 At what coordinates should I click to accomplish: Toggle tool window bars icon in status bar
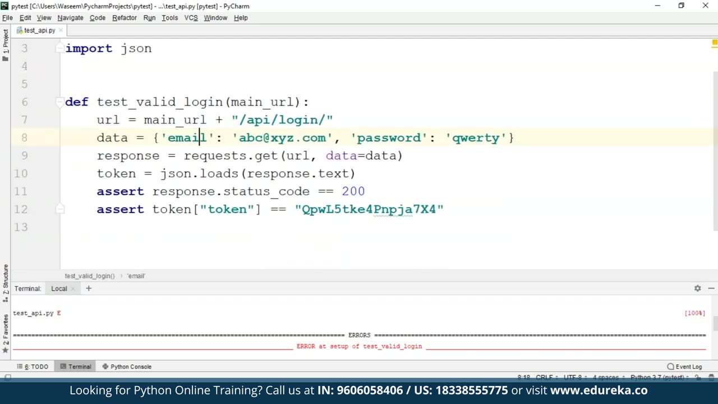click(7, 378)
